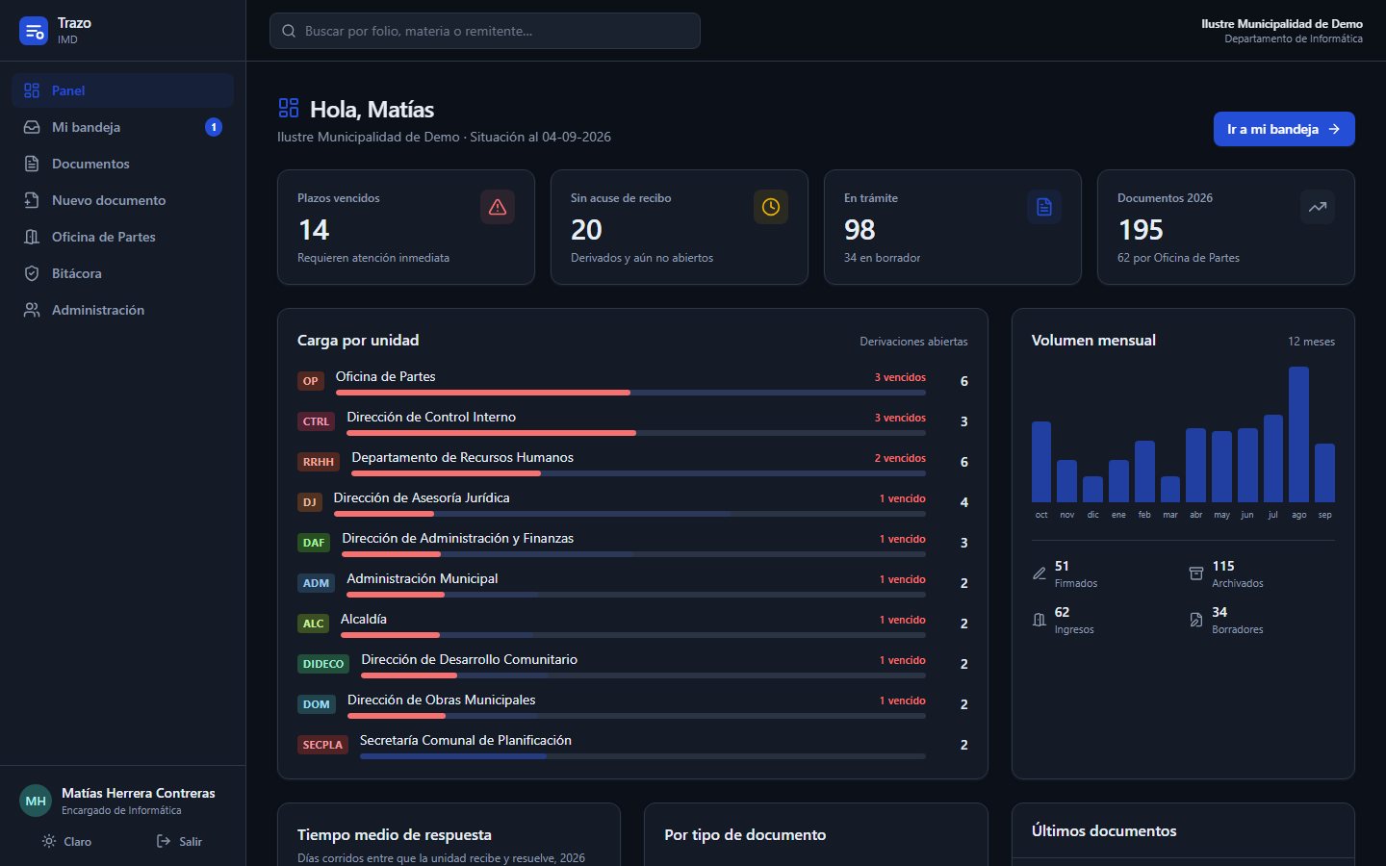
Task: Click the archive box icon next to Archivados
Action: point(1196,573)
